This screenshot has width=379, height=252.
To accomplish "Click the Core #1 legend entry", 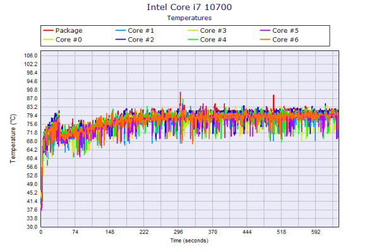I will click(x=135, y=31).
